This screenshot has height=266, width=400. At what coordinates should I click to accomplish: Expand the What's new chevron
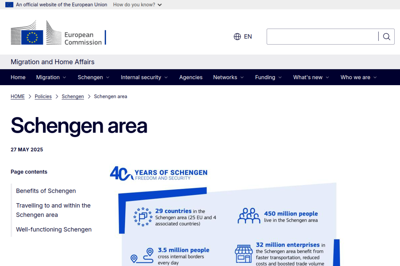327,77
